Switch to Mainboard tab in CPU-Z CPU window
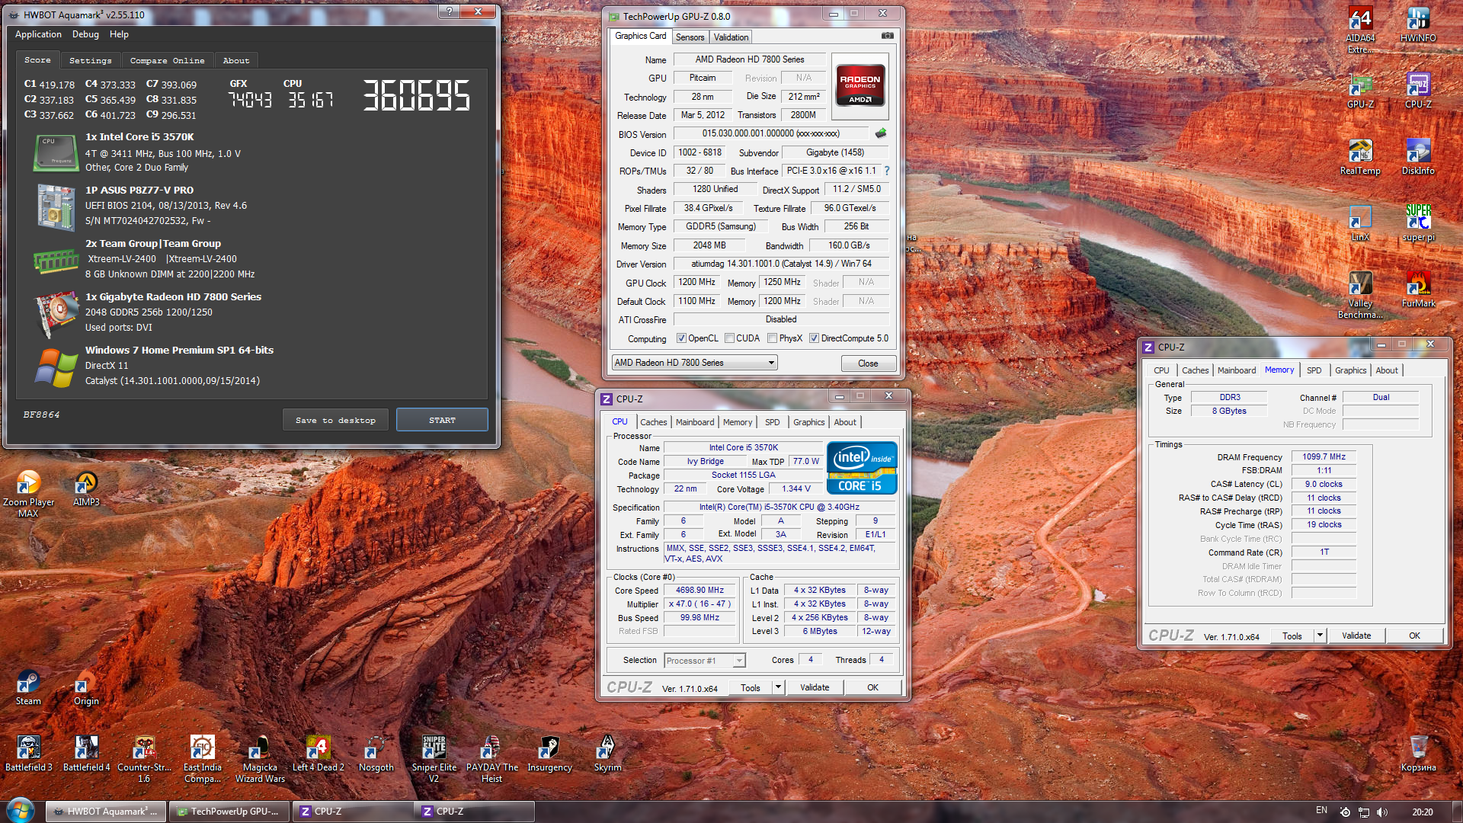The image size is (1463, 823). pyautogui.click(x=695, y=422)
